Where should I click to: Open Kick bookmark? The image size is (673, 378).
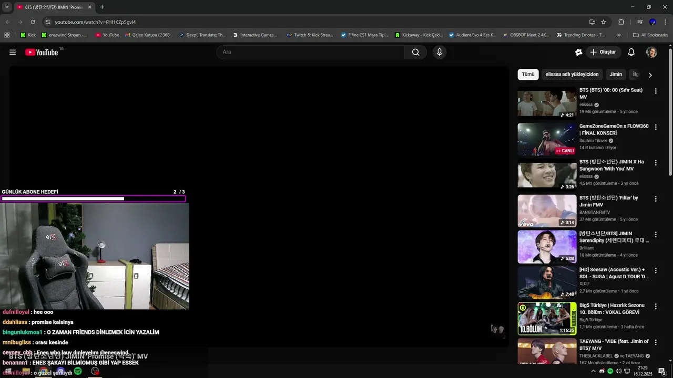coord(28,35)
